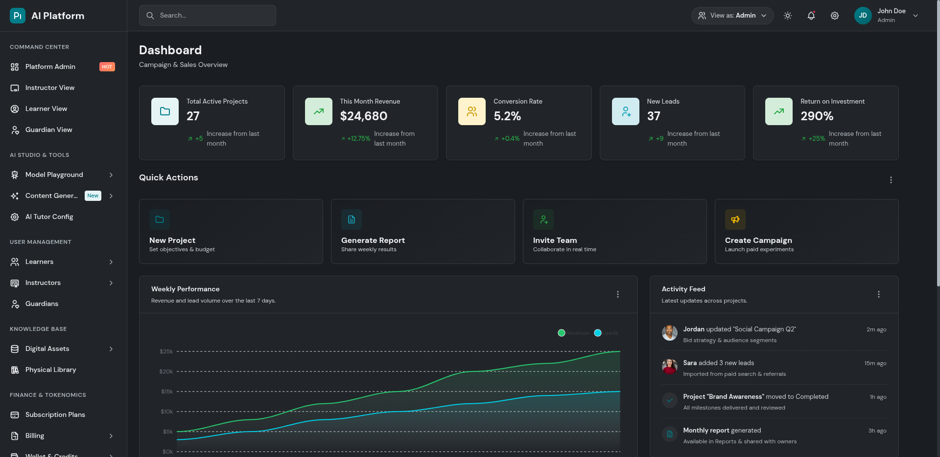Expand the Digital Assets section
This screenshot has width=940, height=457.
(47, 348)
